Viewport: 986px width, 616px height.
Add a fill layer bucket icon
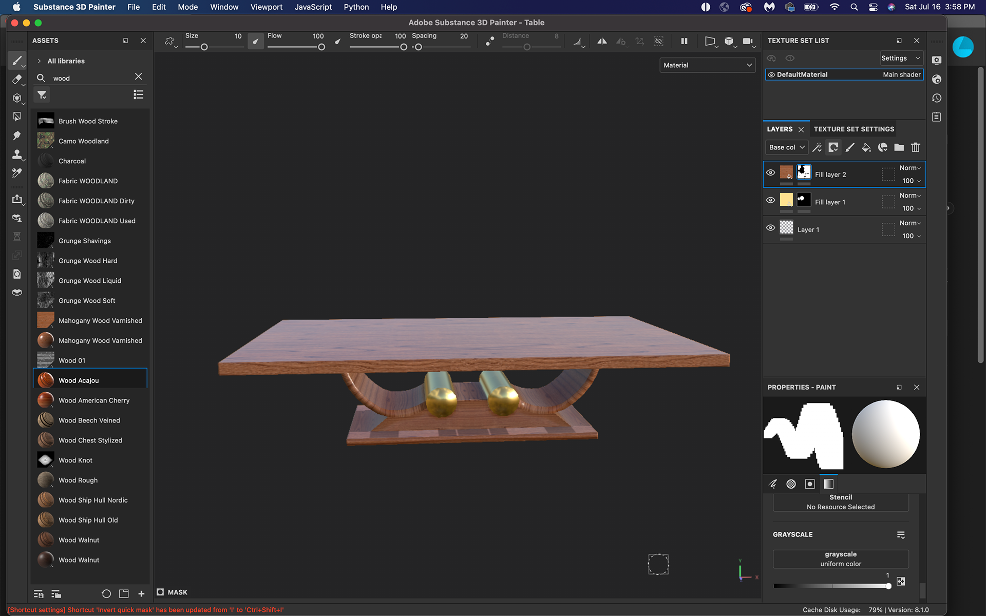(866, 147)
